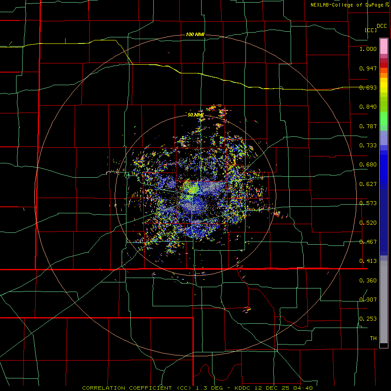
Task: Click the 0.733 color scale value
Action: pyautogui.click(x=368, y=146)
